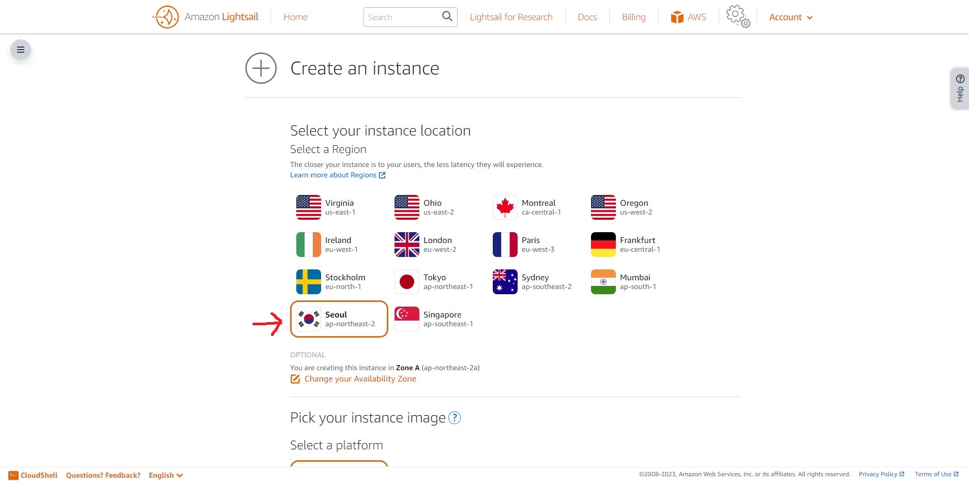Screen dimensions: 969x485
Task: Open the Privacy Policy link
Action: 882,474
